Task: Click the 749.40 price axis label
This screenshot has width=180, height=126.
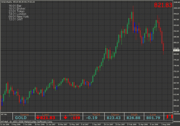Action: click(177, 66)
